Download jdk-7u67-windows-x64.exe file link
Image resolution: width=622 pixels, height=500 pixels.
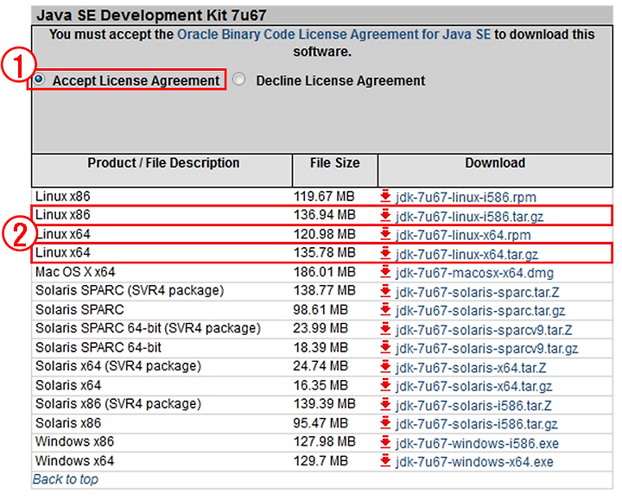(x=474, y=462)
